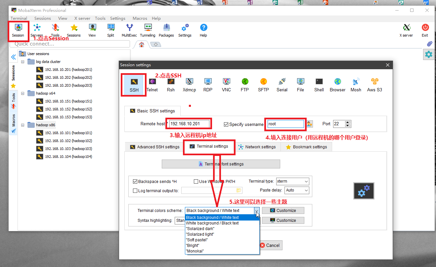
Task: Collapse the big data cluster folder
Action: tap(23, 62)
